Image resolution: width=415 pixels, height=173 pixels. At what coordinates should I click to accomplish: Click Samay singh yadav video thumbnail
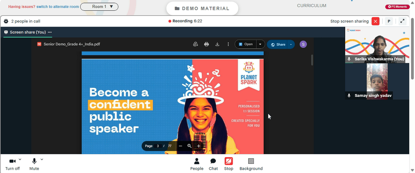377,81
